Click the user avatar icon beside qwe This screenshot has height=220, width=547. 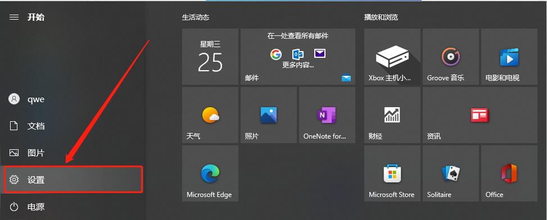(x=14, y=99)
